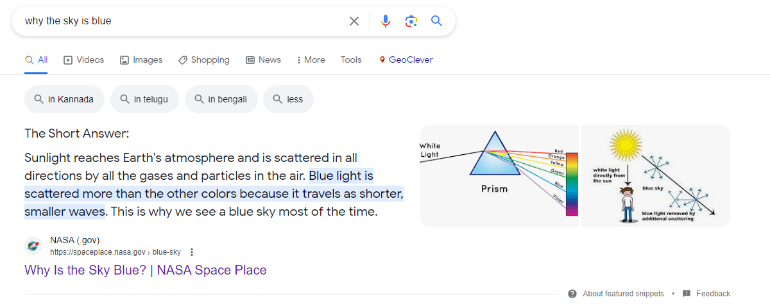The height and width of the screenshot is (304, 770).
Task: Open Google Lens image search
Action: (411, 21)
